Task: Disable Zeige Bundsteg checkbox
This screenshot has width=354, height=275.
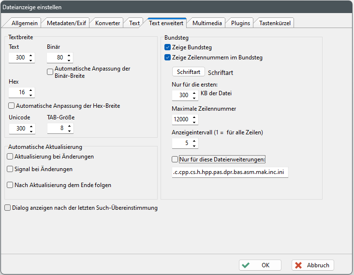Action: (168, 47)
